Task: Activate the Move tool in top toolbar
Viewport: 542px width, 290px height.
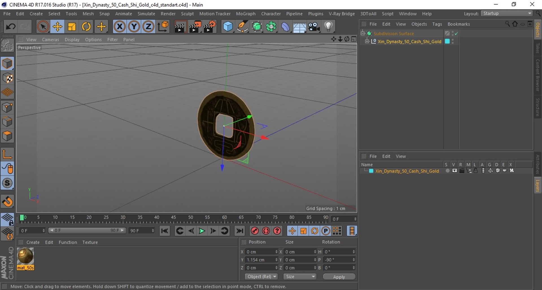Action: pyautogui.click(x=57, y=27)
